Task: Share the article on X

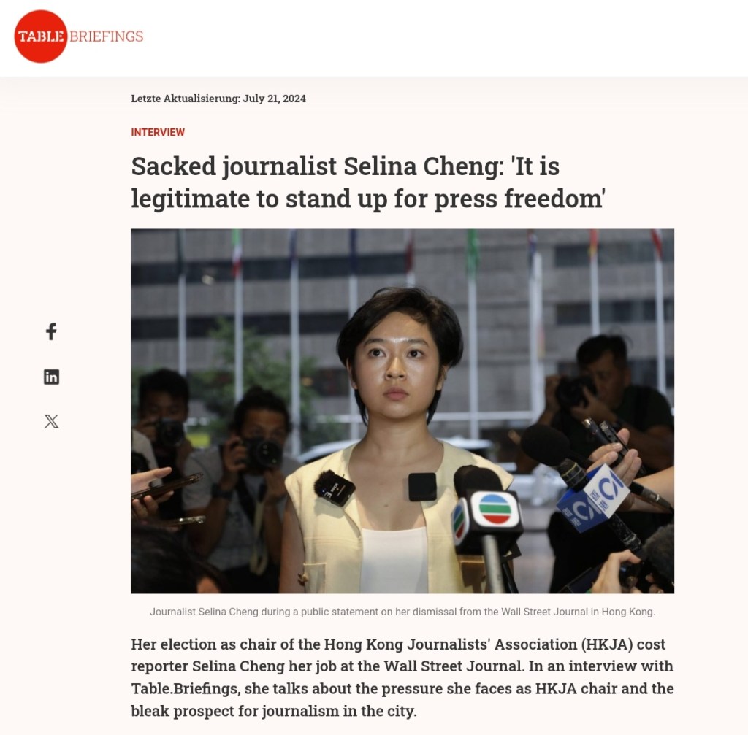Action: pyautogui.click(x=52, y=421)
